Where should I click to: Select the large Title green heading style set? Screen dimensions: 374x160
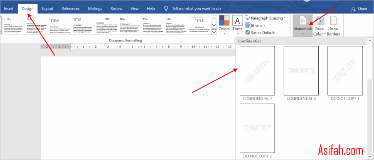point(60,25)
